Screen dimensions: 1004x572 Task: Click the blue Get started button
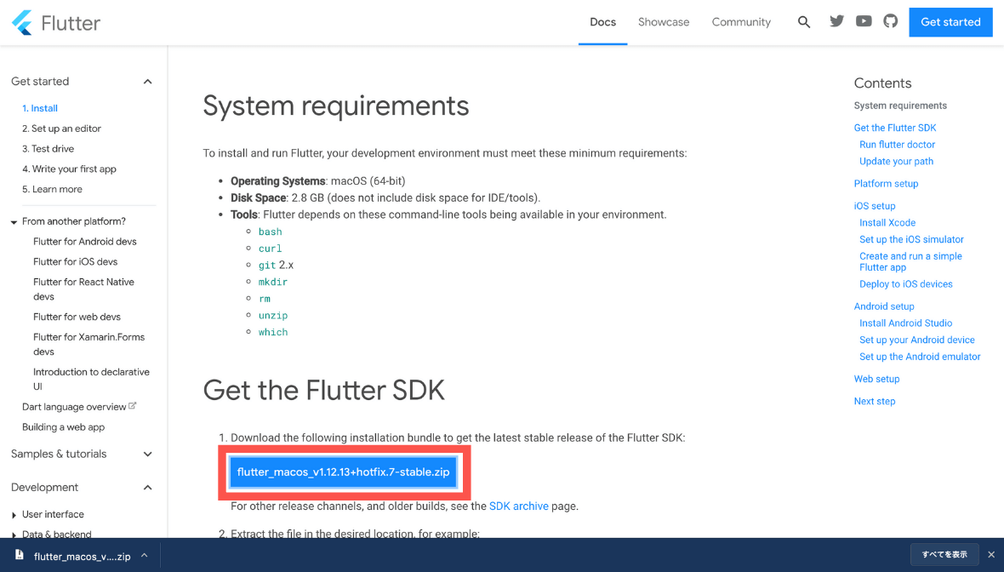950,22
